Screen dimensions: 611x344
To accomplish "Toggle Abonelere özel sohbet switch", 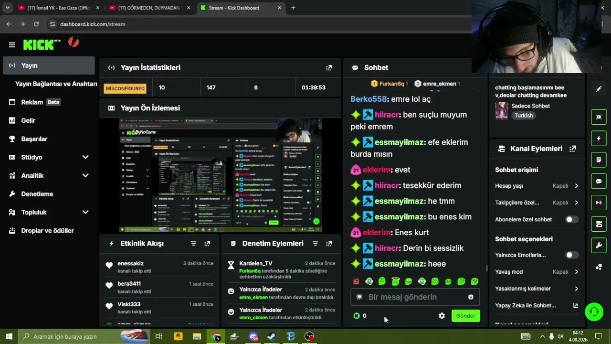I will point(572,219).
